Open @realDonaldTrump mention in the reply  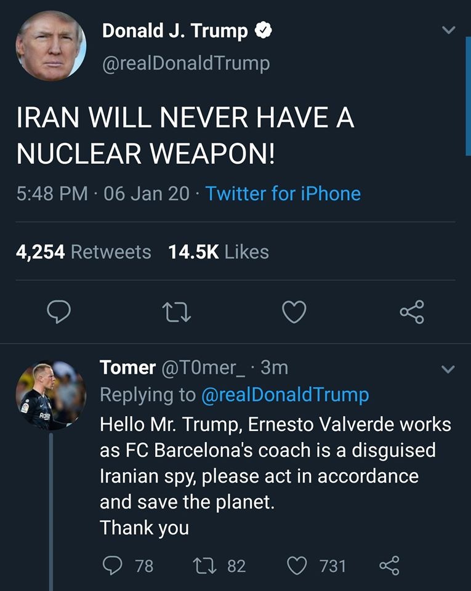pos(285,395)
